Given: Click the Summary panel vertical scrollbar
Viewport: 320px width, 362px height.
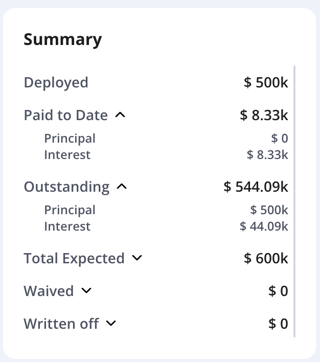Looking at the screenshot, I should (x=294, y=200).
